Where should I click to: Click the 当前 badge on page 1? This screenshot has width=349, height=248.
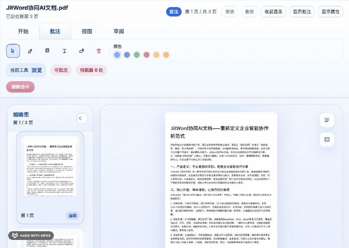pyautogui.click(x=73, y=215)
